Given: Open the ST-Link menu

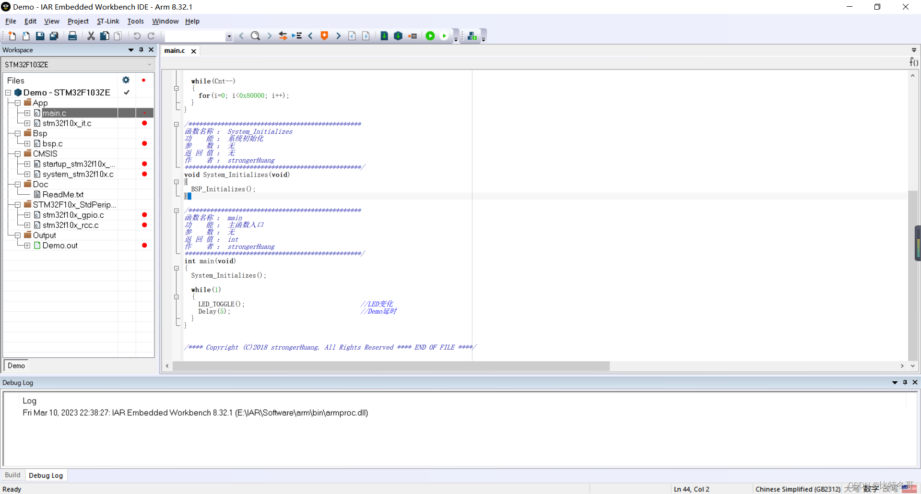Looking at the screenshot, I should (x=108, y=21).
